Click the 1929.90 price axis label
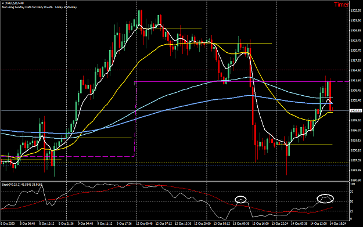This screenshot has height=227, width=363. (356, 20)
